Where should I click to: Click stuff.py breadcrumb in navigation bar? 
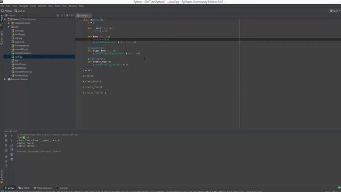coord(20,11)
